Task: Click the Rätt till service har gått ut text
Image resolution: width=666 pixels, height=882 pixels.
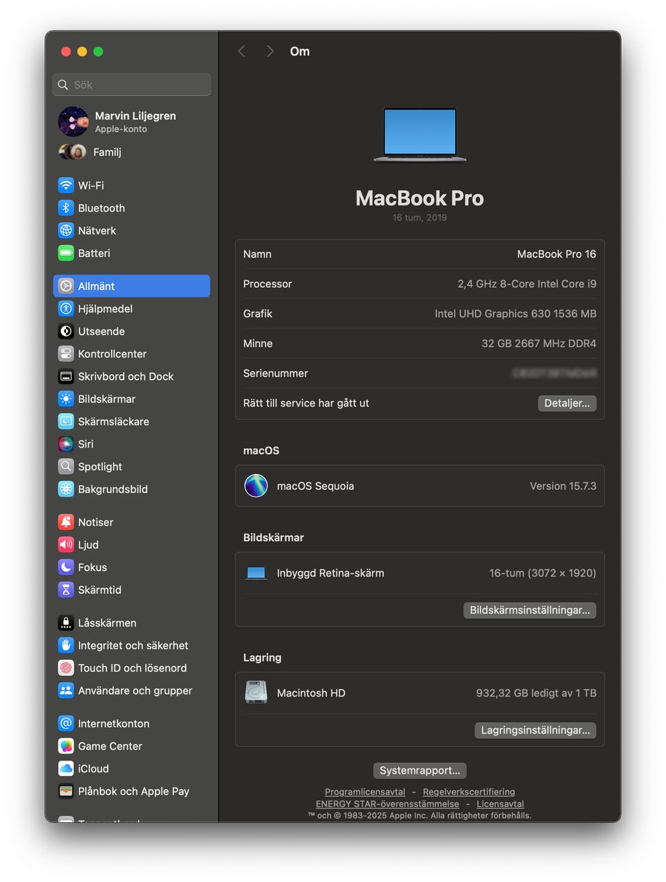Action: [x=306, y=403]
